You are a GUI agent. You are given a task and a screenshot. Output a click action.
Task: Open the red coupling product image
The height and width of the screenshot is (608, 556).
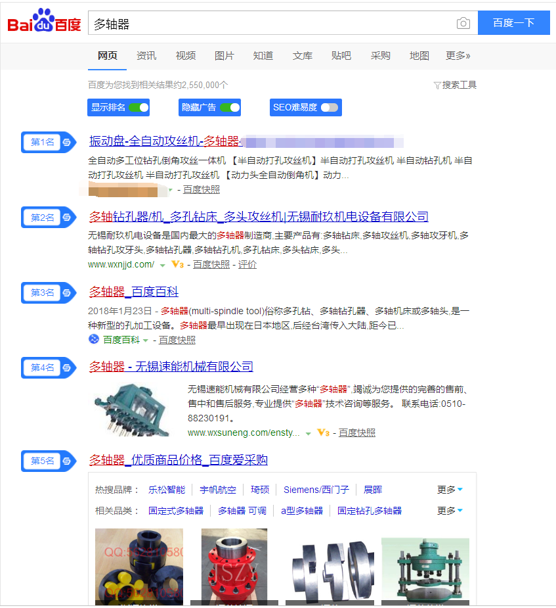[x=234, y=567]
